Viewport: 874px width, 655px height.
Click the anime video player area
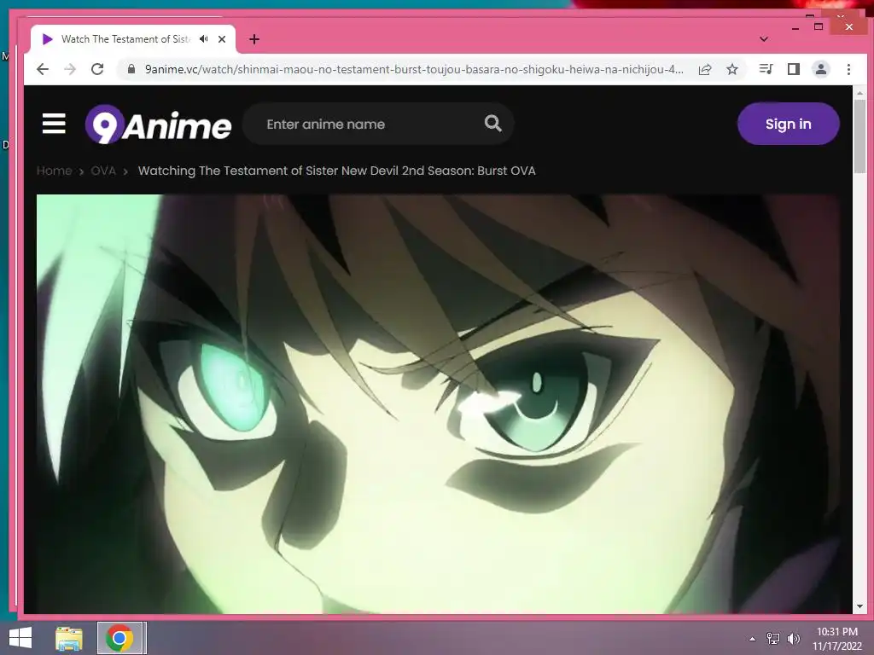point(438,403)
